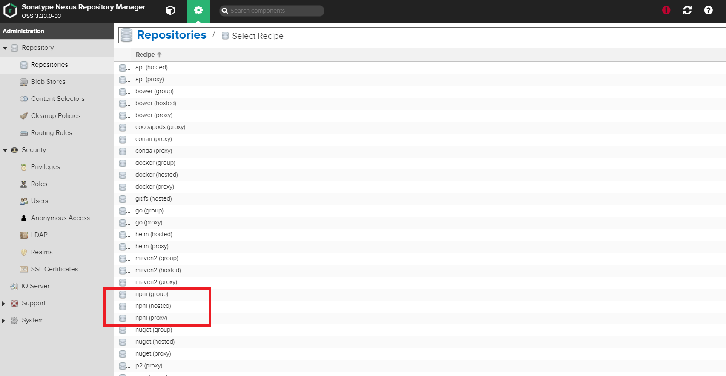Open the Browse cube icon
Image resolution: width=726 pixels, height=376 pixels.
point(170,11)
